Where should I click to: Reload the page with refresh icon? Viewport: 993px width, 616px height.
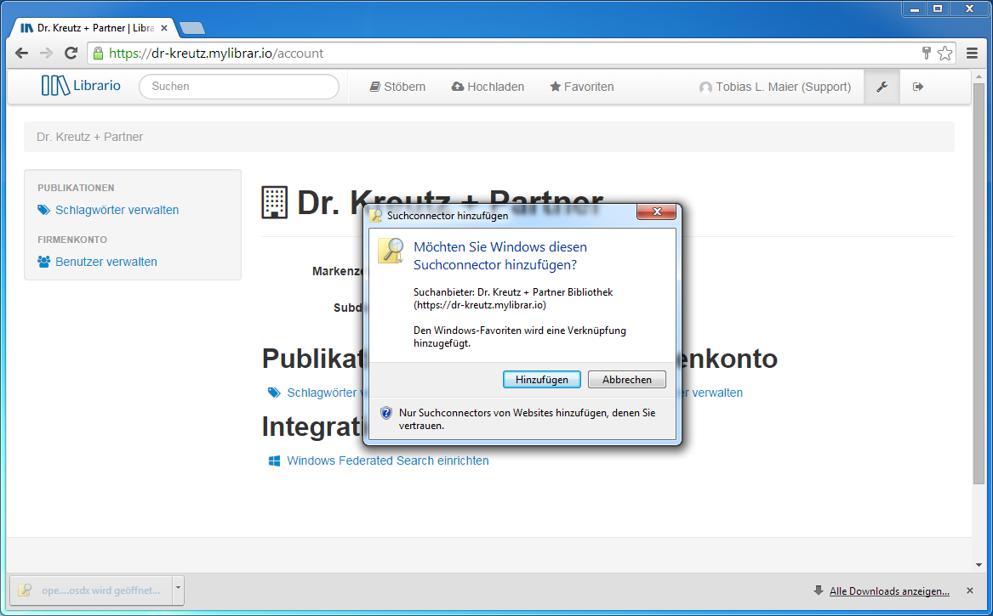71,54
